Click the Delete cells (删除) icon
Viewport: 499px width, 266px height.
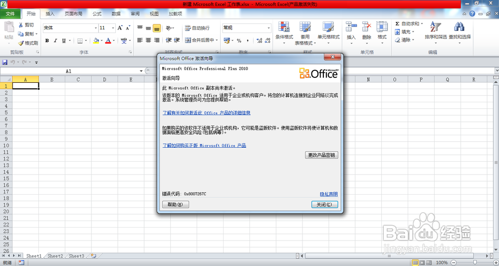point(367,27)
